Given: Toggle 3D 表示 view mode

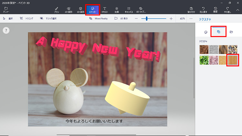Looking at the screenshot, I should [x=121, y=19].
